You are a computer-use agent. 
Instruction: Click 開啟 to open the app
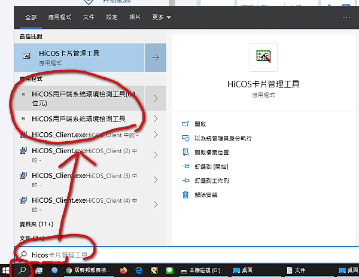click(200, 124)
